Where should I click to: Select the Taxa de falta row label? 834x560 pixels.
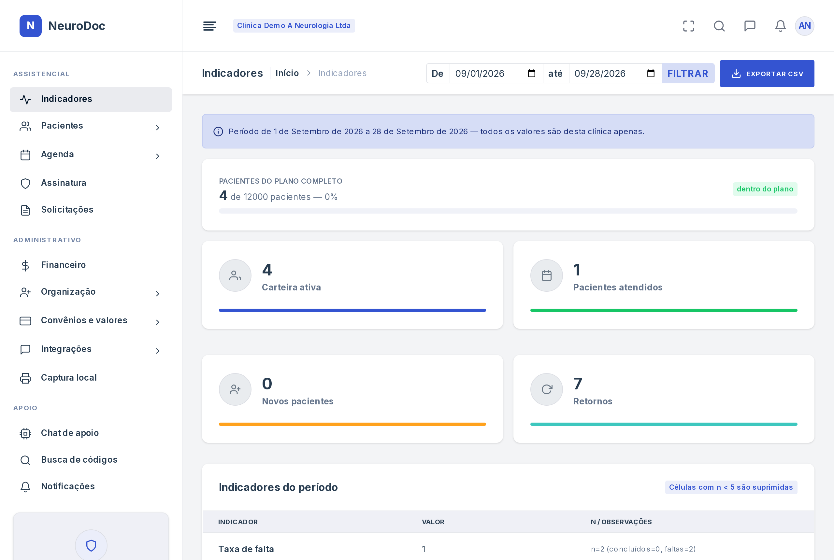pyautogui.click(x=246, y=549)
